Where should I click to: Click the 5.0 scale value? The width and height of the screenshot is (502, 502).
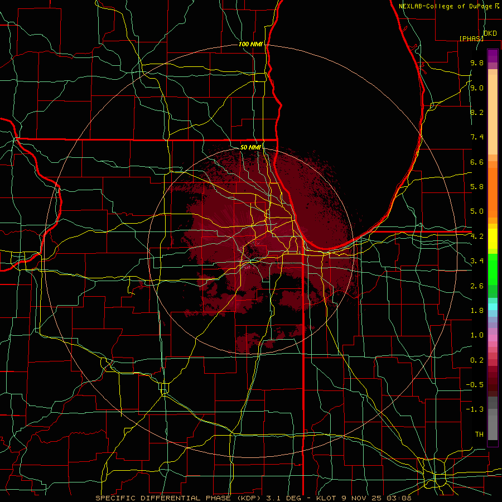coord(477,211)
